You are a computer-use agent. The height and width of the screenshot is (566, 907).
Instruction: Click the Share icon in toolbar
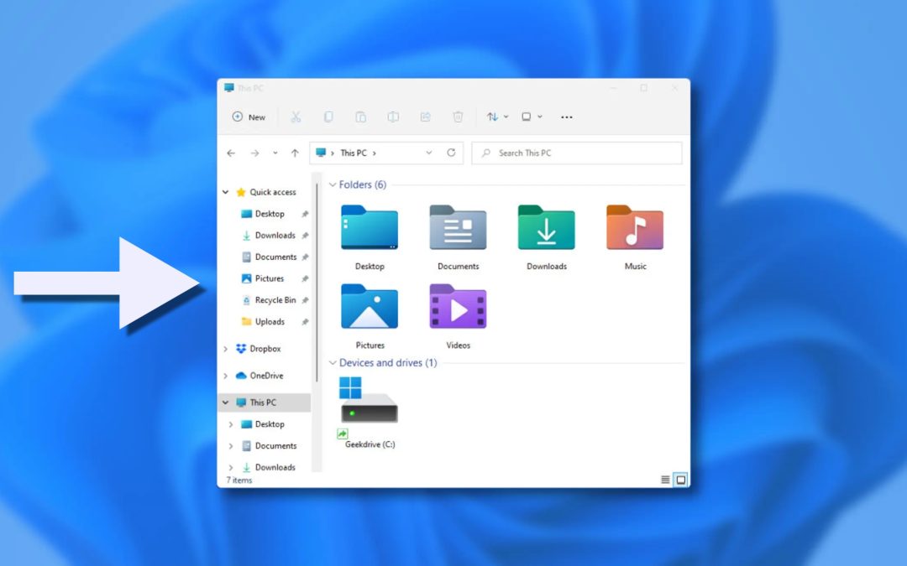pyautogui.click(x=425, y=117)
